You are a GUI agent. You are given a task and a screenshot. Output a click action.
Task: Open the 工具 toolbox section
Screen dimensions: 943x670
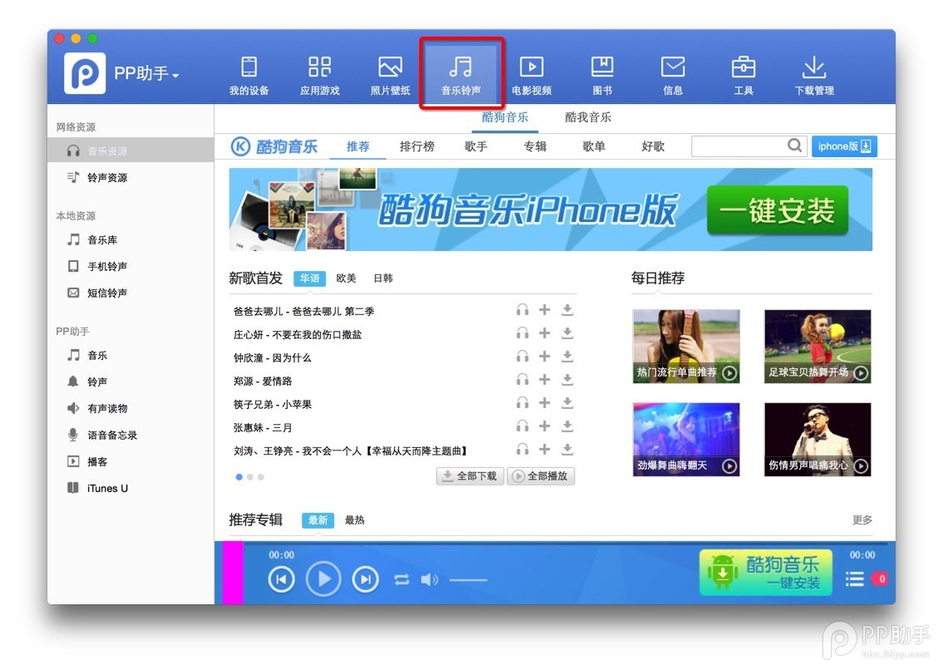click(743, 75)
